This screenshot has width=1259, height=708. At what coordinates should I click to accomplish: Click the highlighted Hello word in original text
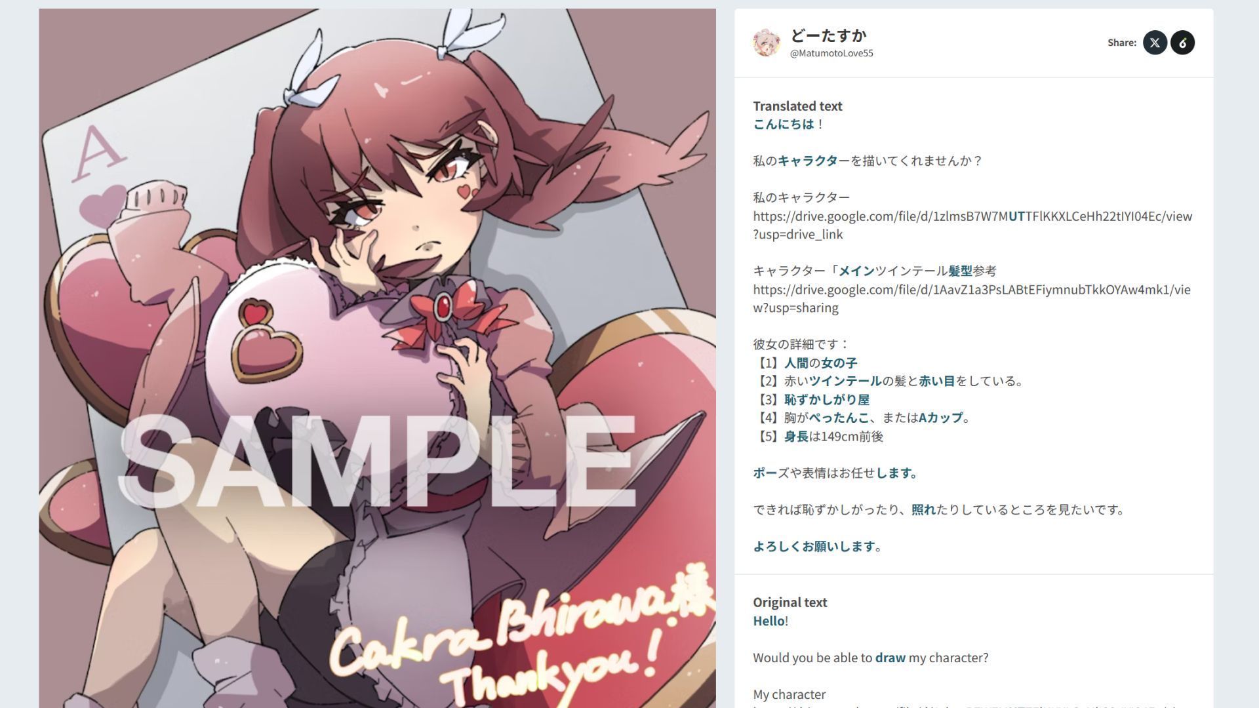769,621
